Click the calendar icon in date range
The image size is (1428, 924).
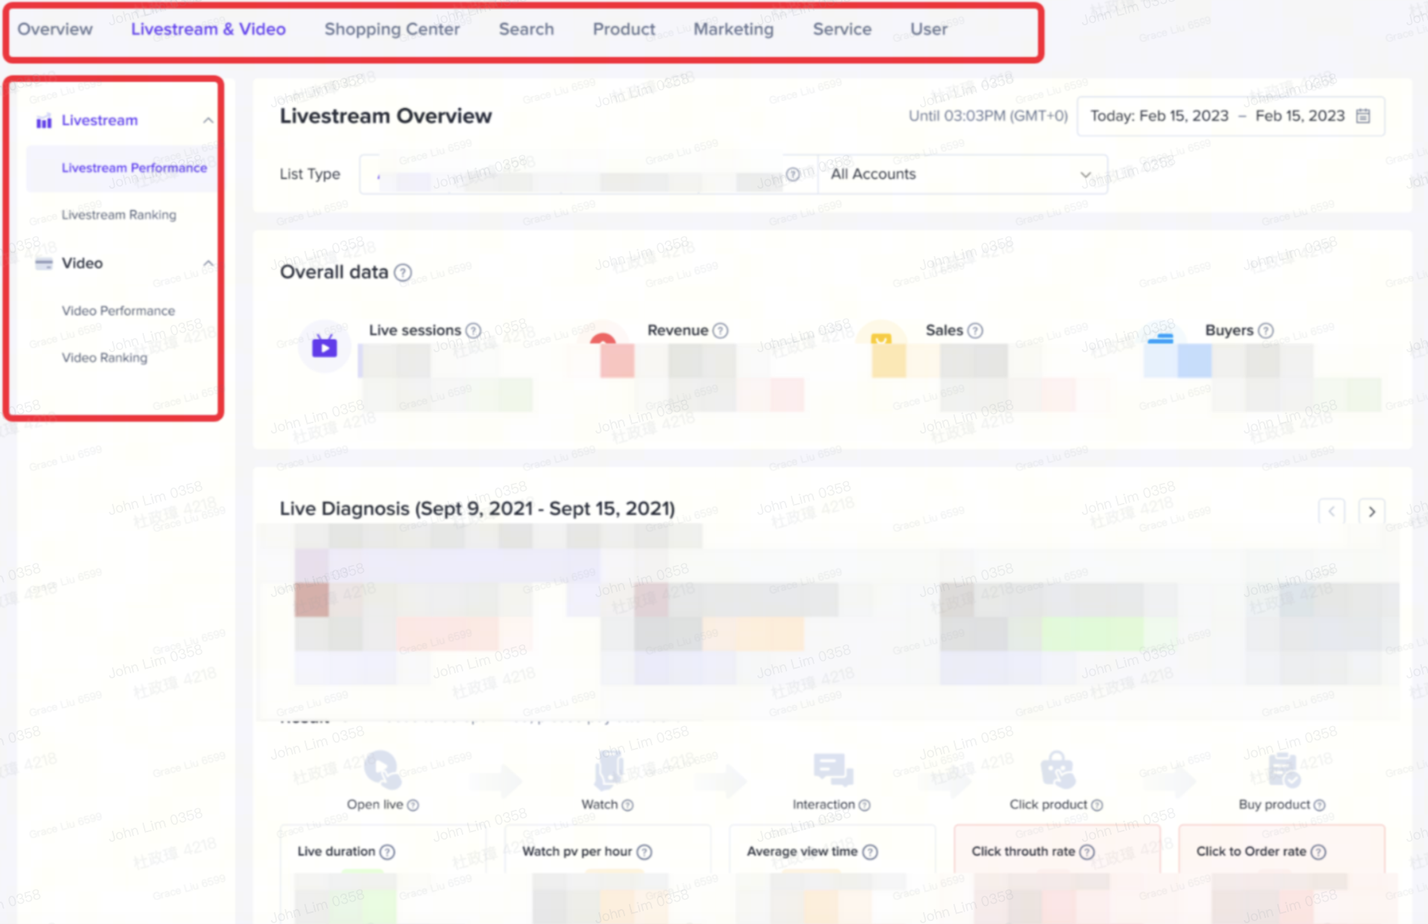[x=1362, y=116]
